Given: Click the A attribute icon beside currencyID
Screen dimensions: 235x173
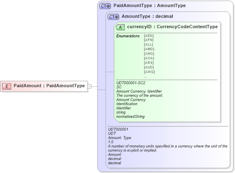Looking at the screenshot, I should (120, 27).
